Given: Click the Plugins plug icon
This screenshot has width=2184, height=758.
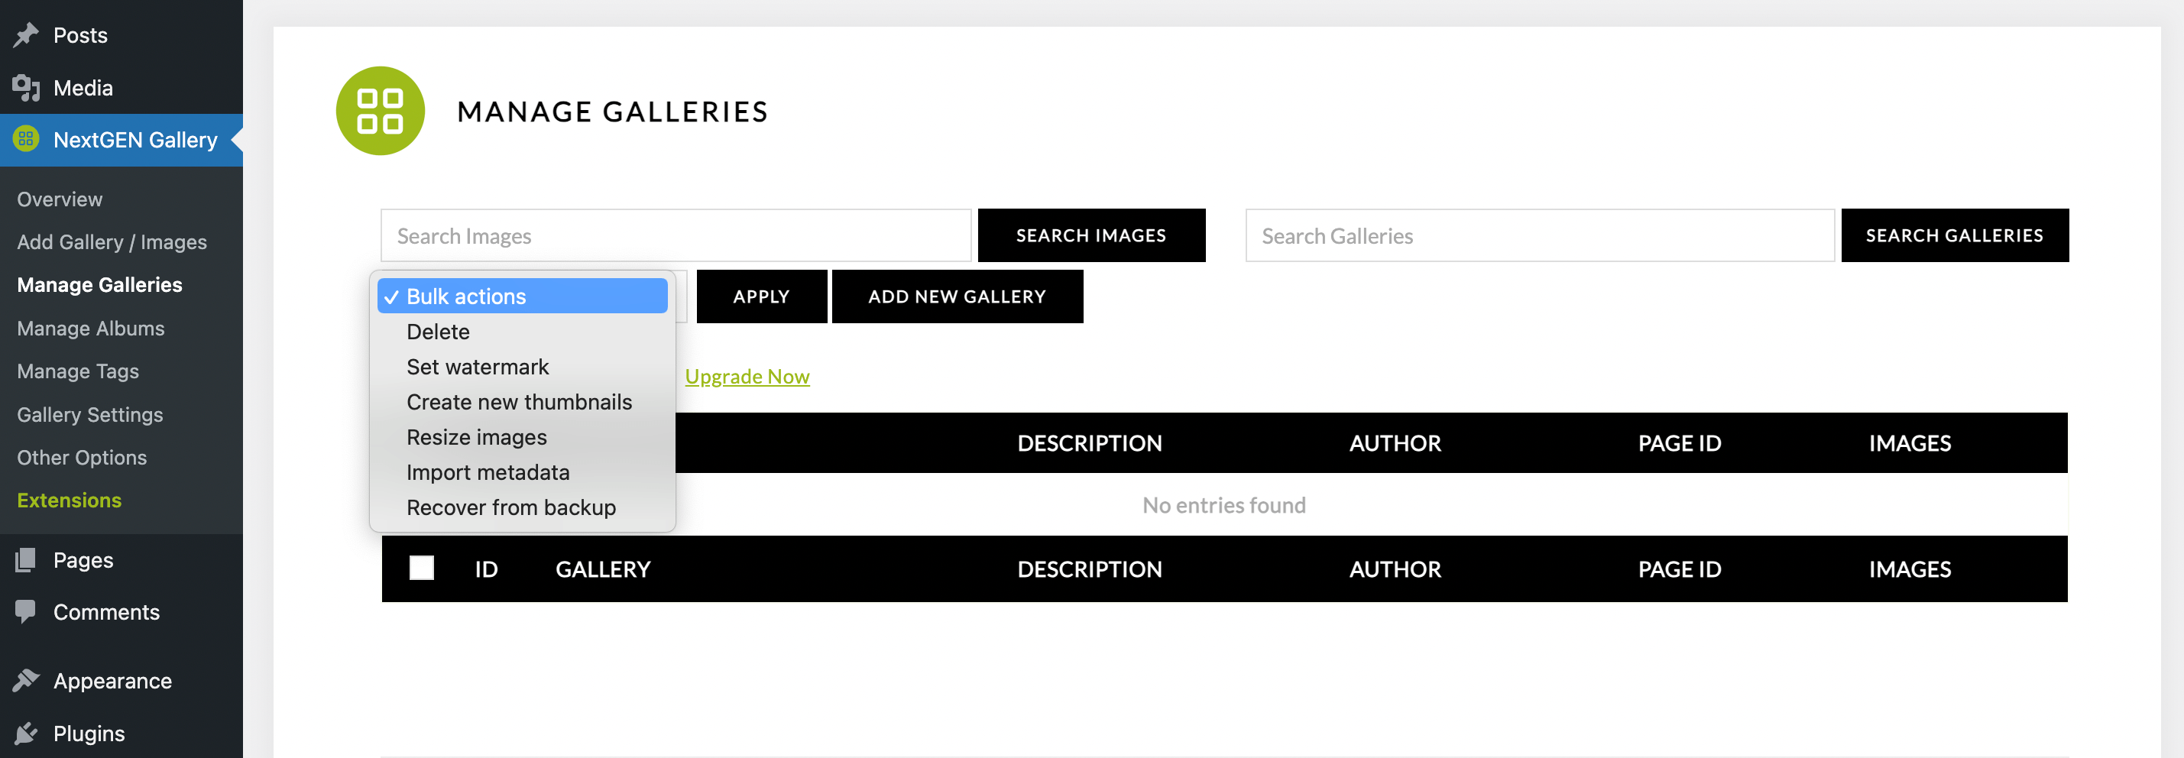Looking at the screenshot, I should click(26, 733).
